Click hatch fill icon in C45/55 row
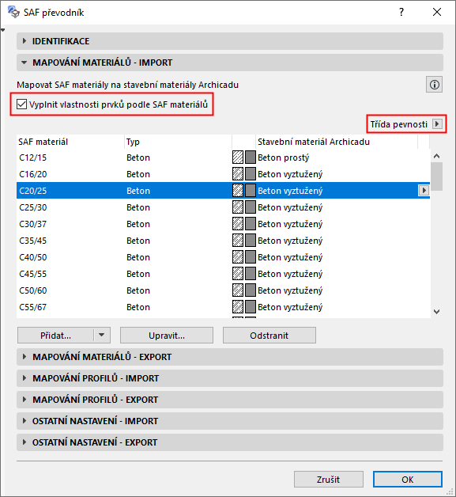 pos(238,274)
